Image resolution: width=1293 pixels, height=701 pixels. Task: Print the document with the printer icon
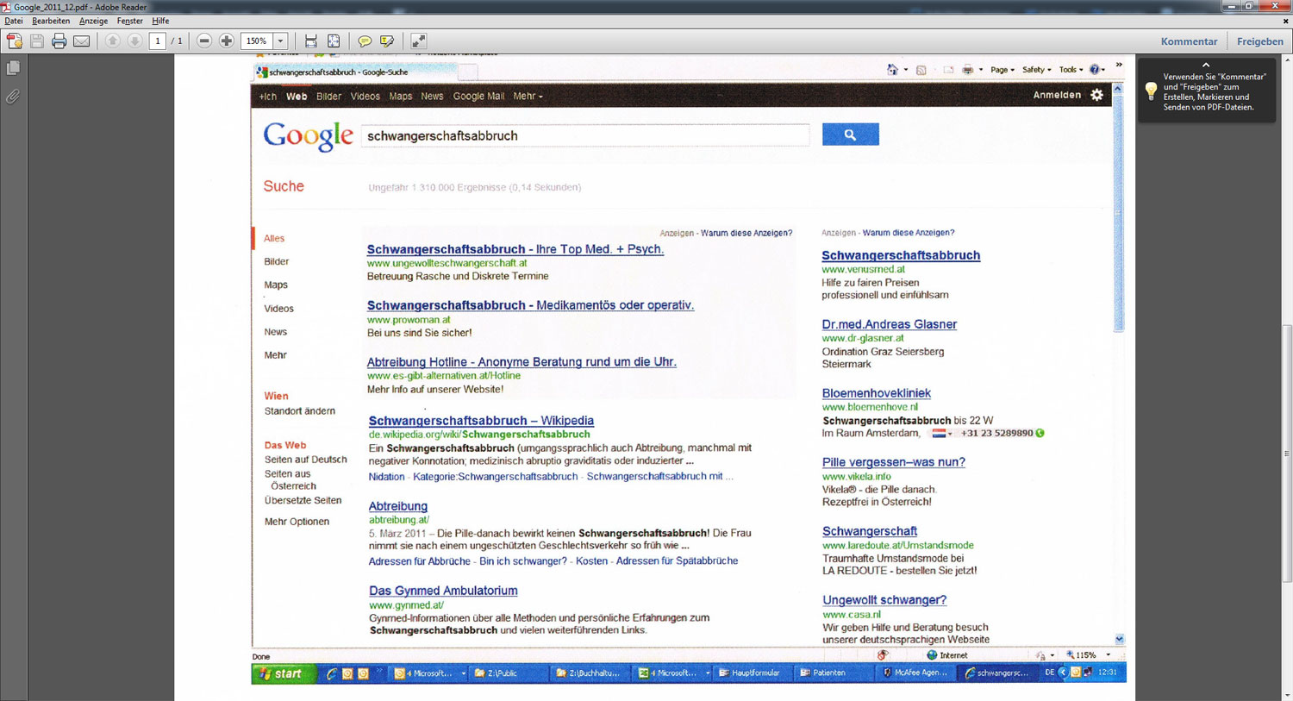tap(59, 41)
